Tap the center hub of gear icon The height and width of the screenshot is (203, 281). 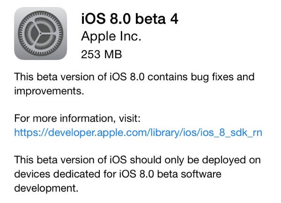coord(40,33)
